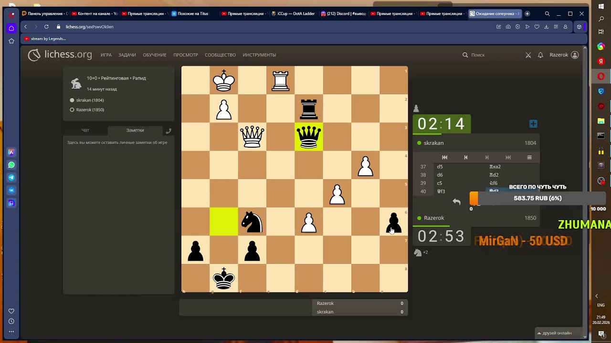Image resolution: width=611 pixels, height=343 pixels.
Task: Click the notes text area
Action: click(118, 214)
